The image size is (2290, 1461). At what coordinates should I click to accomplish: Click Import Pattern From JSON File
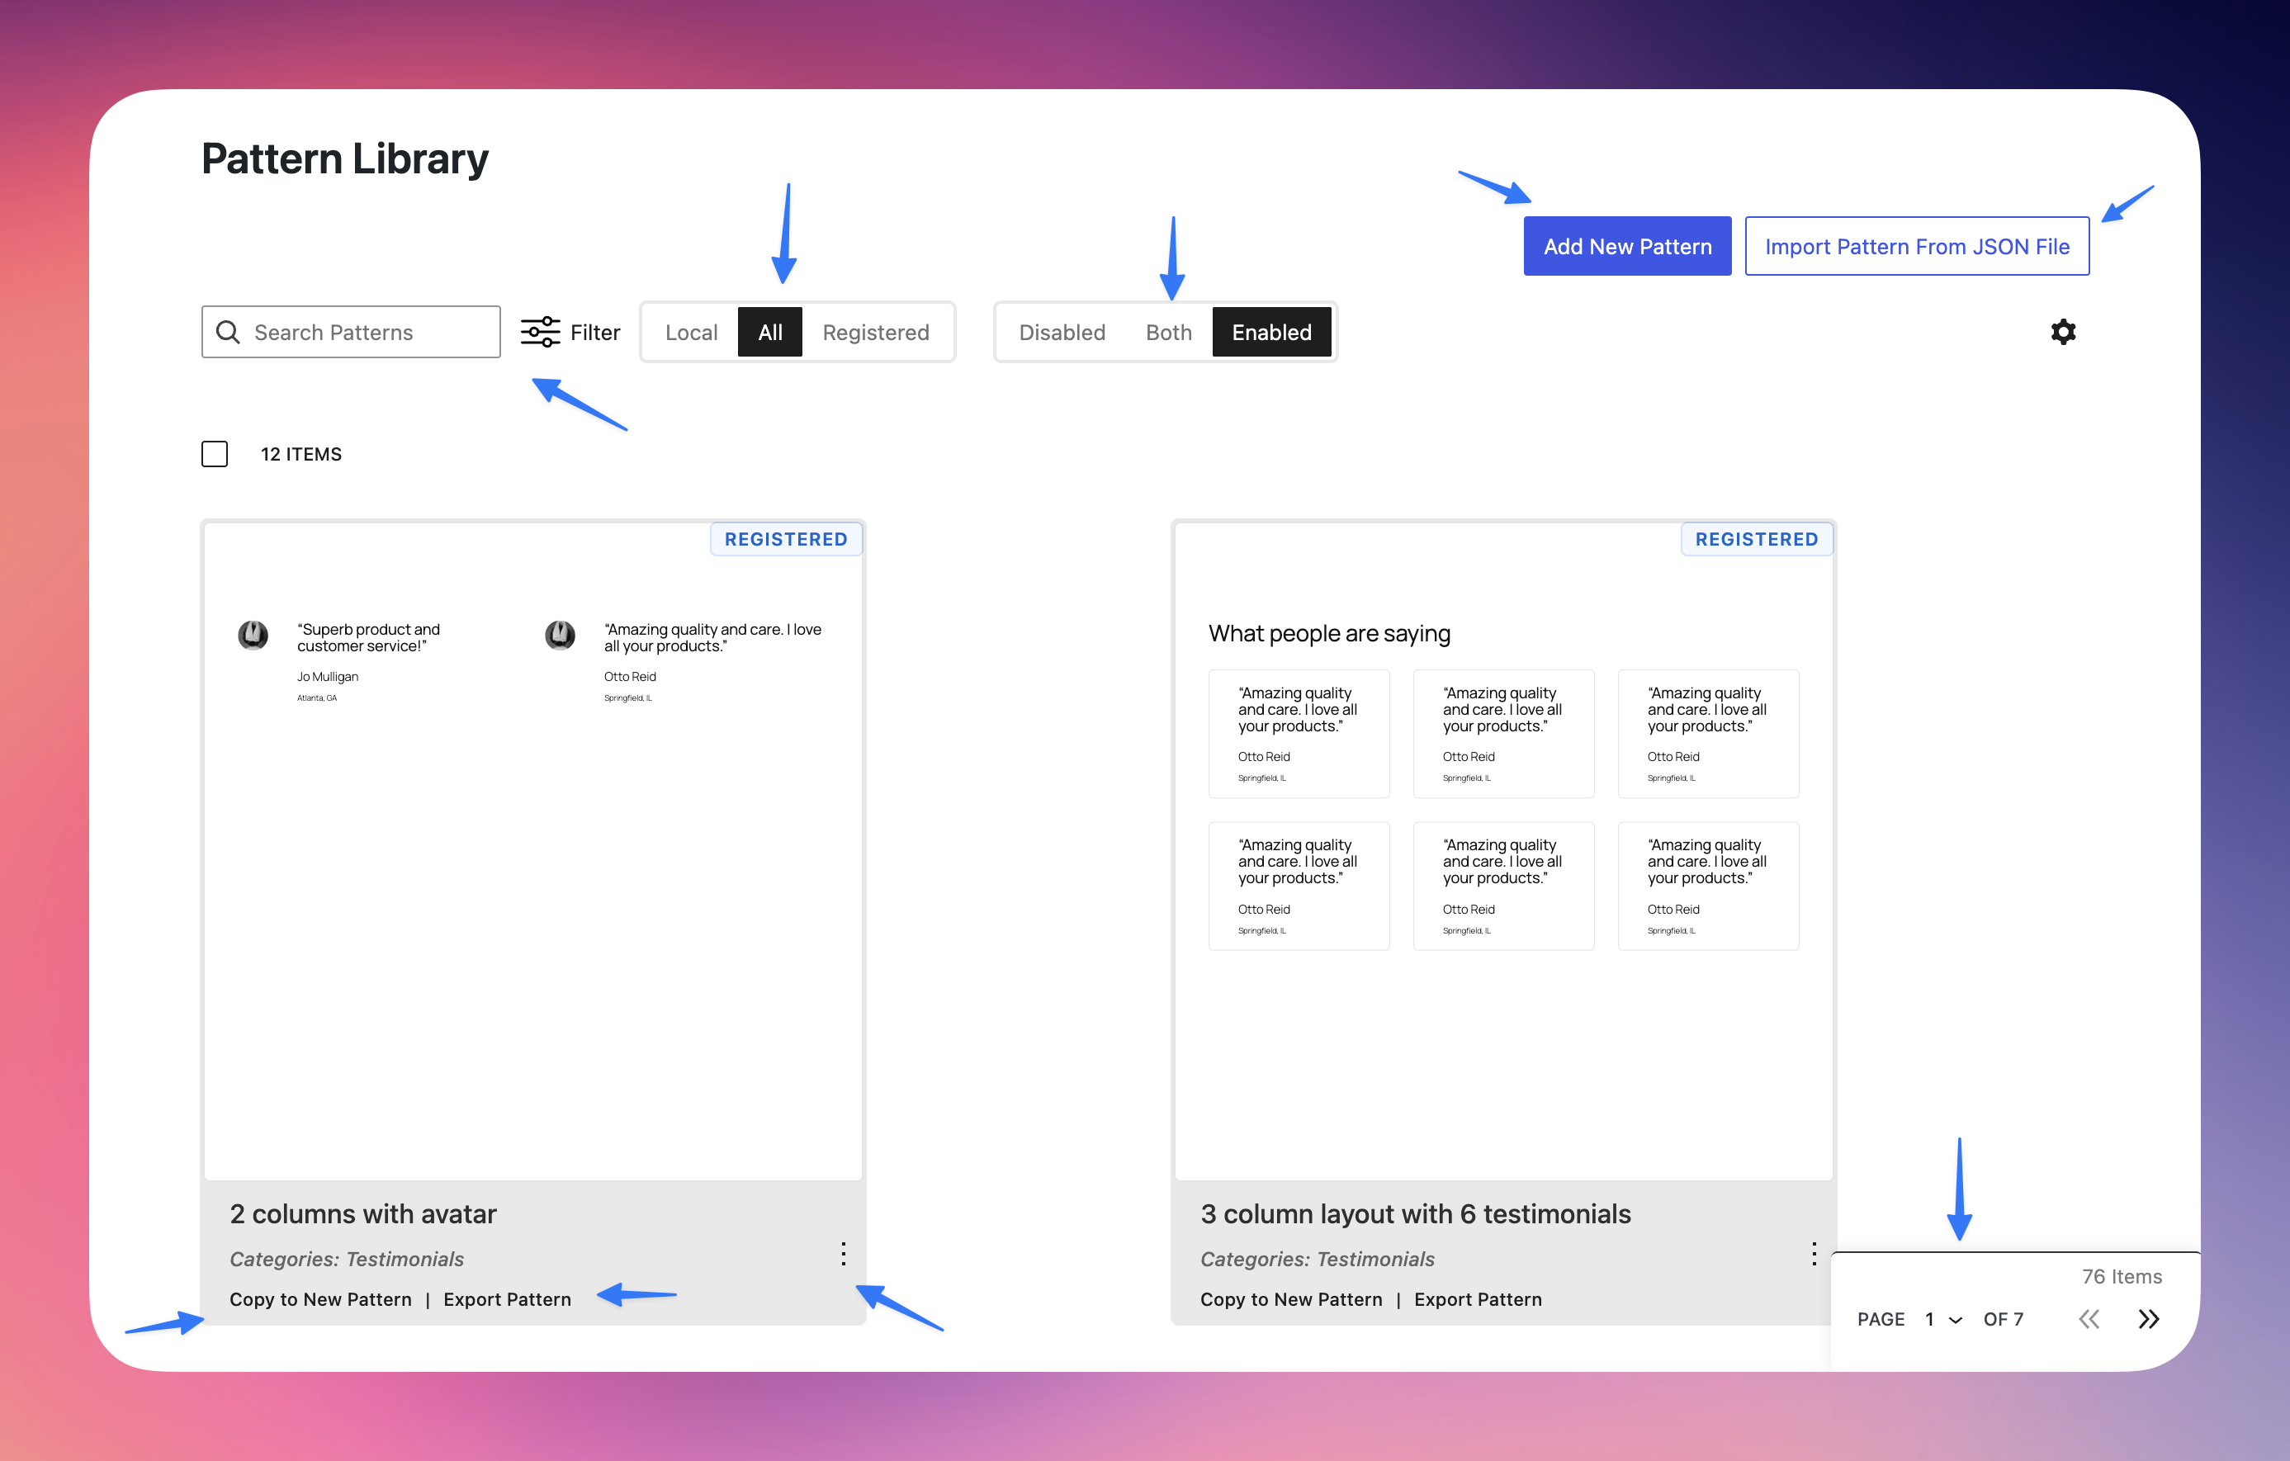click(x=1916, y=246)
